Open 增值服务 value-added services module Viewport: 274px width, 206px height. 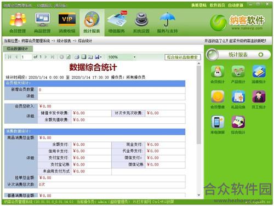point(117,22)
